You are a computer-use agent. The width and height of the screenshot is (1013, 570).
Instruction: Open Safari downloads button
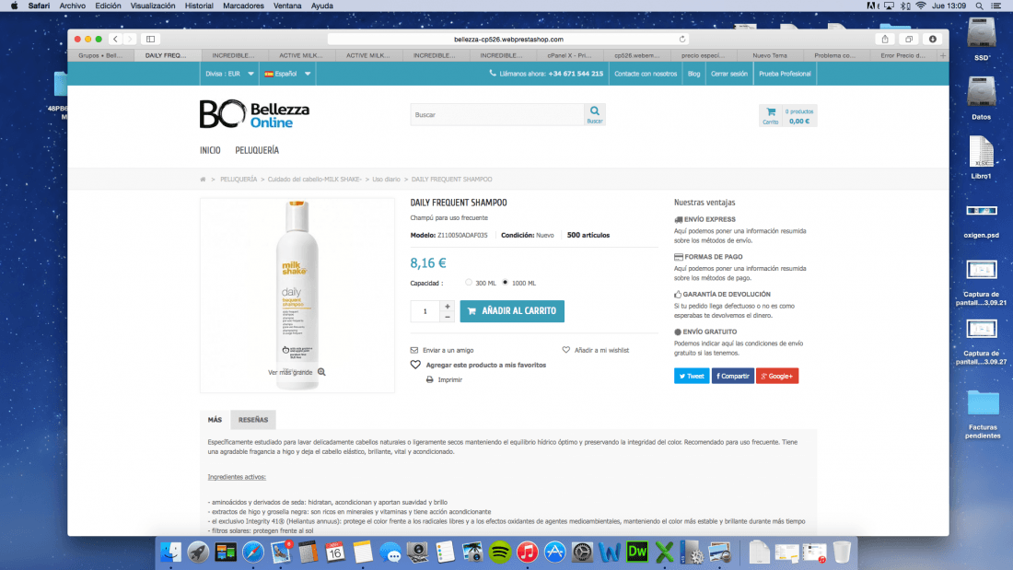pyautogui.click(x=932, y=39)
